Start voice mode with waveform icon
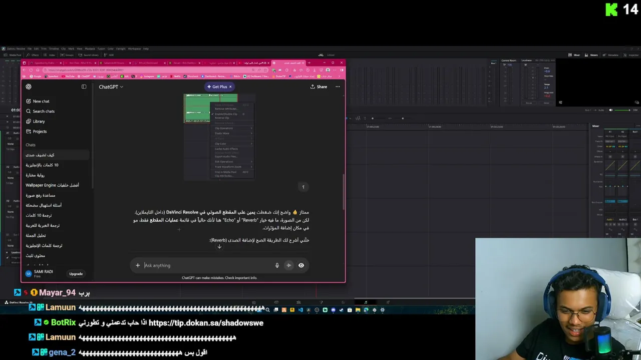This screenshot has height=360, width=641. (289, 265)
